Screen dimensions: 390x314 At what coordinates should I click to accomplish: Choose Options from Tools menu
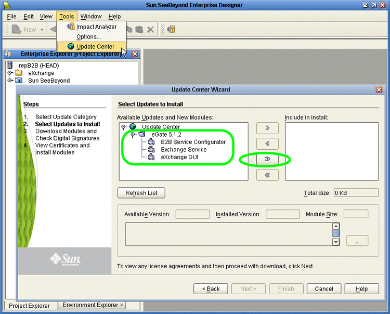(92, 36)
